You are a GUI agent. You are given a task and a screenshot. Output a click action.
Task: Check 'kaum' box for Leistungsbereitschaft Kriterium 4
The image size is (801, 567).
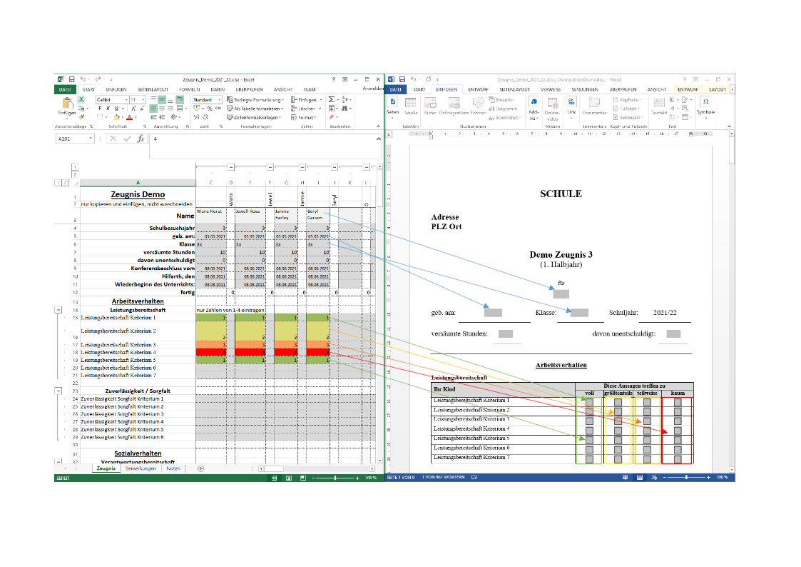(x=678, y=431)
